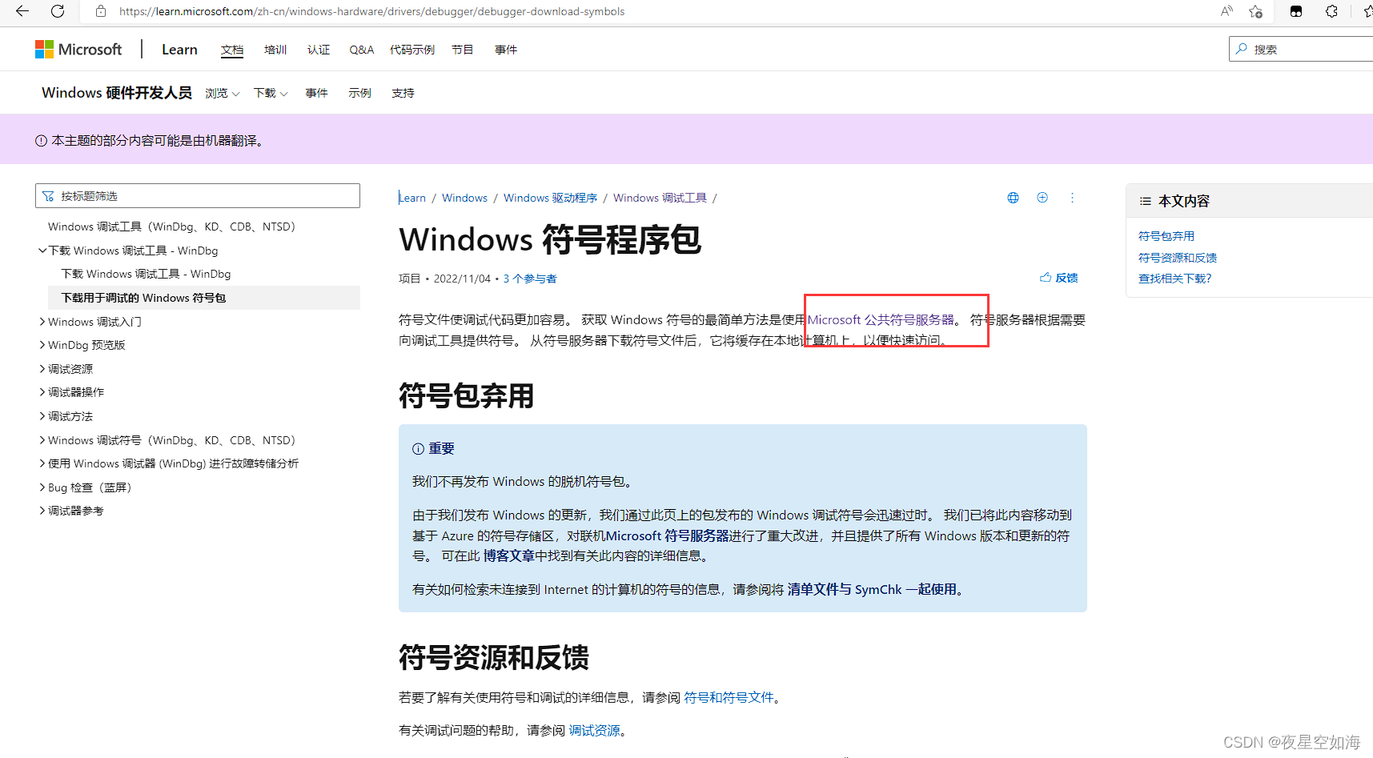Select the filter icon beside 按标题筛选

pos(50,195)
